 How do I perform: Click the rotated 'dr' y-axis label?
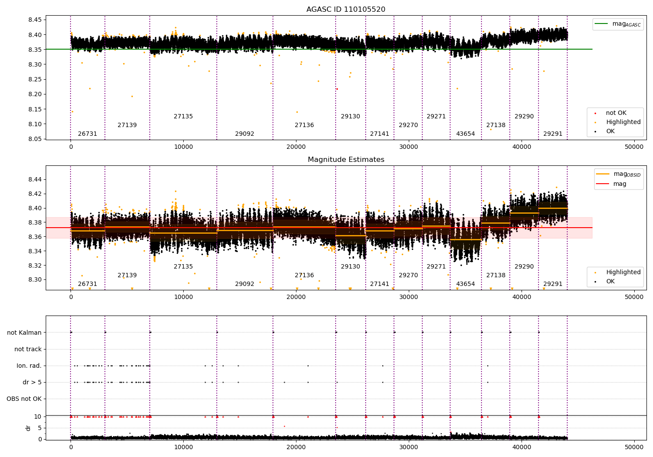[28, 428]
